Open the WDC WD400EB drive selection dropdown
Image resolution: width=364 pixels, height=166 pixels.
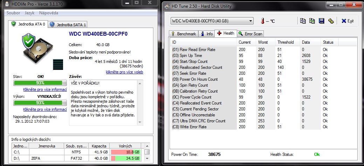coord(212,21)
